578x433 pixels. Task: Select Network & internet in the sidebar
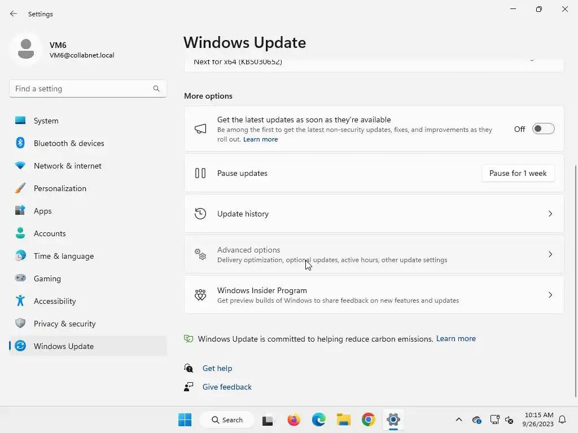88,165
